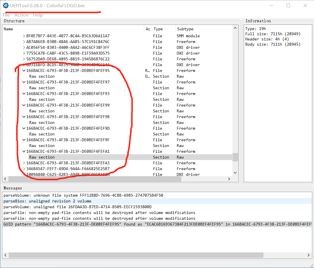Click the UEFITool gear app icon

point(5,5)
